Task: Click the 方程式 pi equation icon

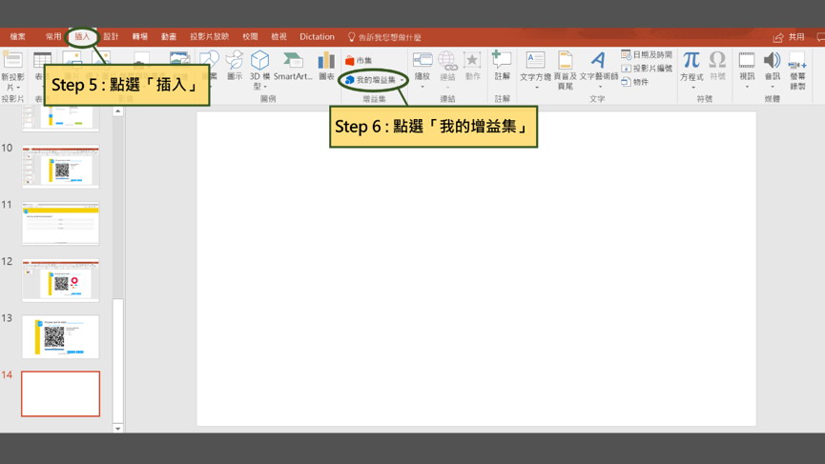Action: point(691,59)
